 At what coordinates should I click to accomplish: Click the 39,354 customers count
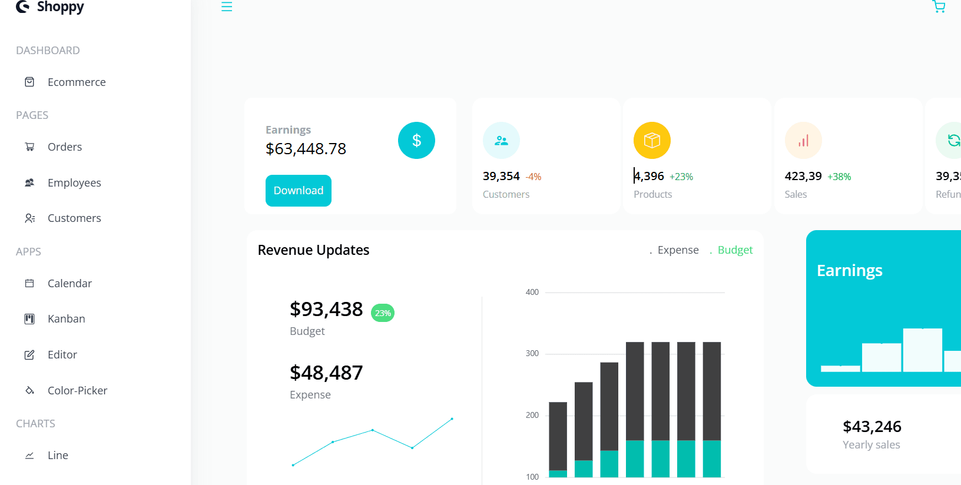coord(501,176)
